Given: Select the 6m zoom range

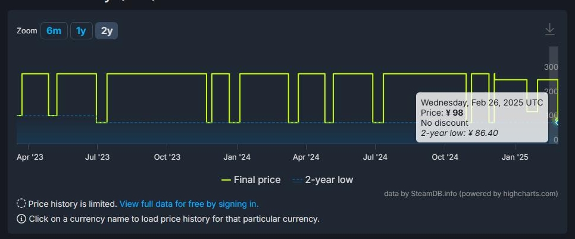Looking at the screenshot, I should [54, 31].
